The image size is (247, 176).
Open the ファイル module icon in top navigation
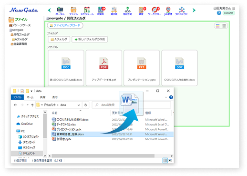pos(73,11)
